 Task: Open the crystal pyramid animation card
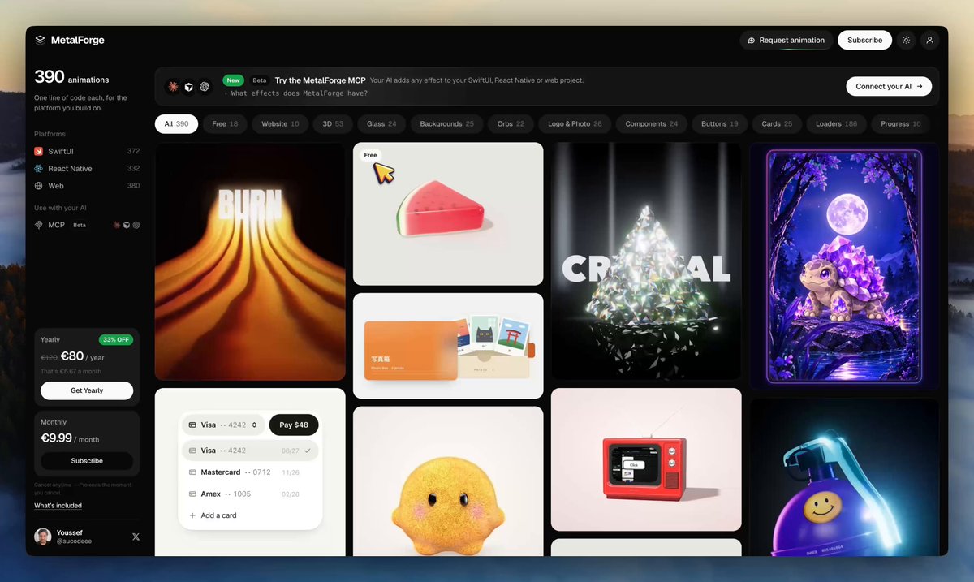pos(646,261)
